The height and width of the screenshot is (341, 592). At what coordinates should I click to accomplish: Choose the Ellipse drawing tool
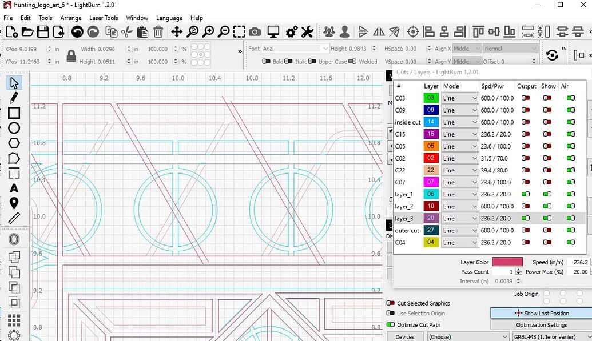pos(14,128)
